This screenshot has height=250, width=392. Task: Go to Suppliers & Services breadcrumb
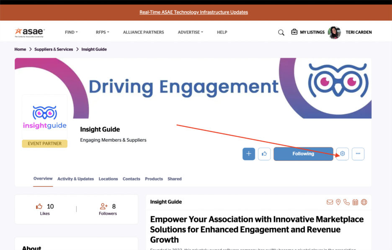[54, 49]
